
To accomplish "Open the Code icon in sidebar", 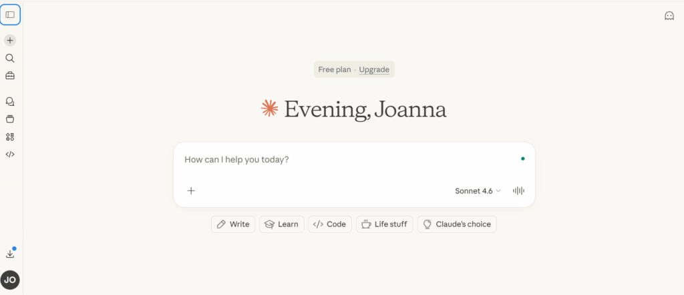I will coord(10,154).
